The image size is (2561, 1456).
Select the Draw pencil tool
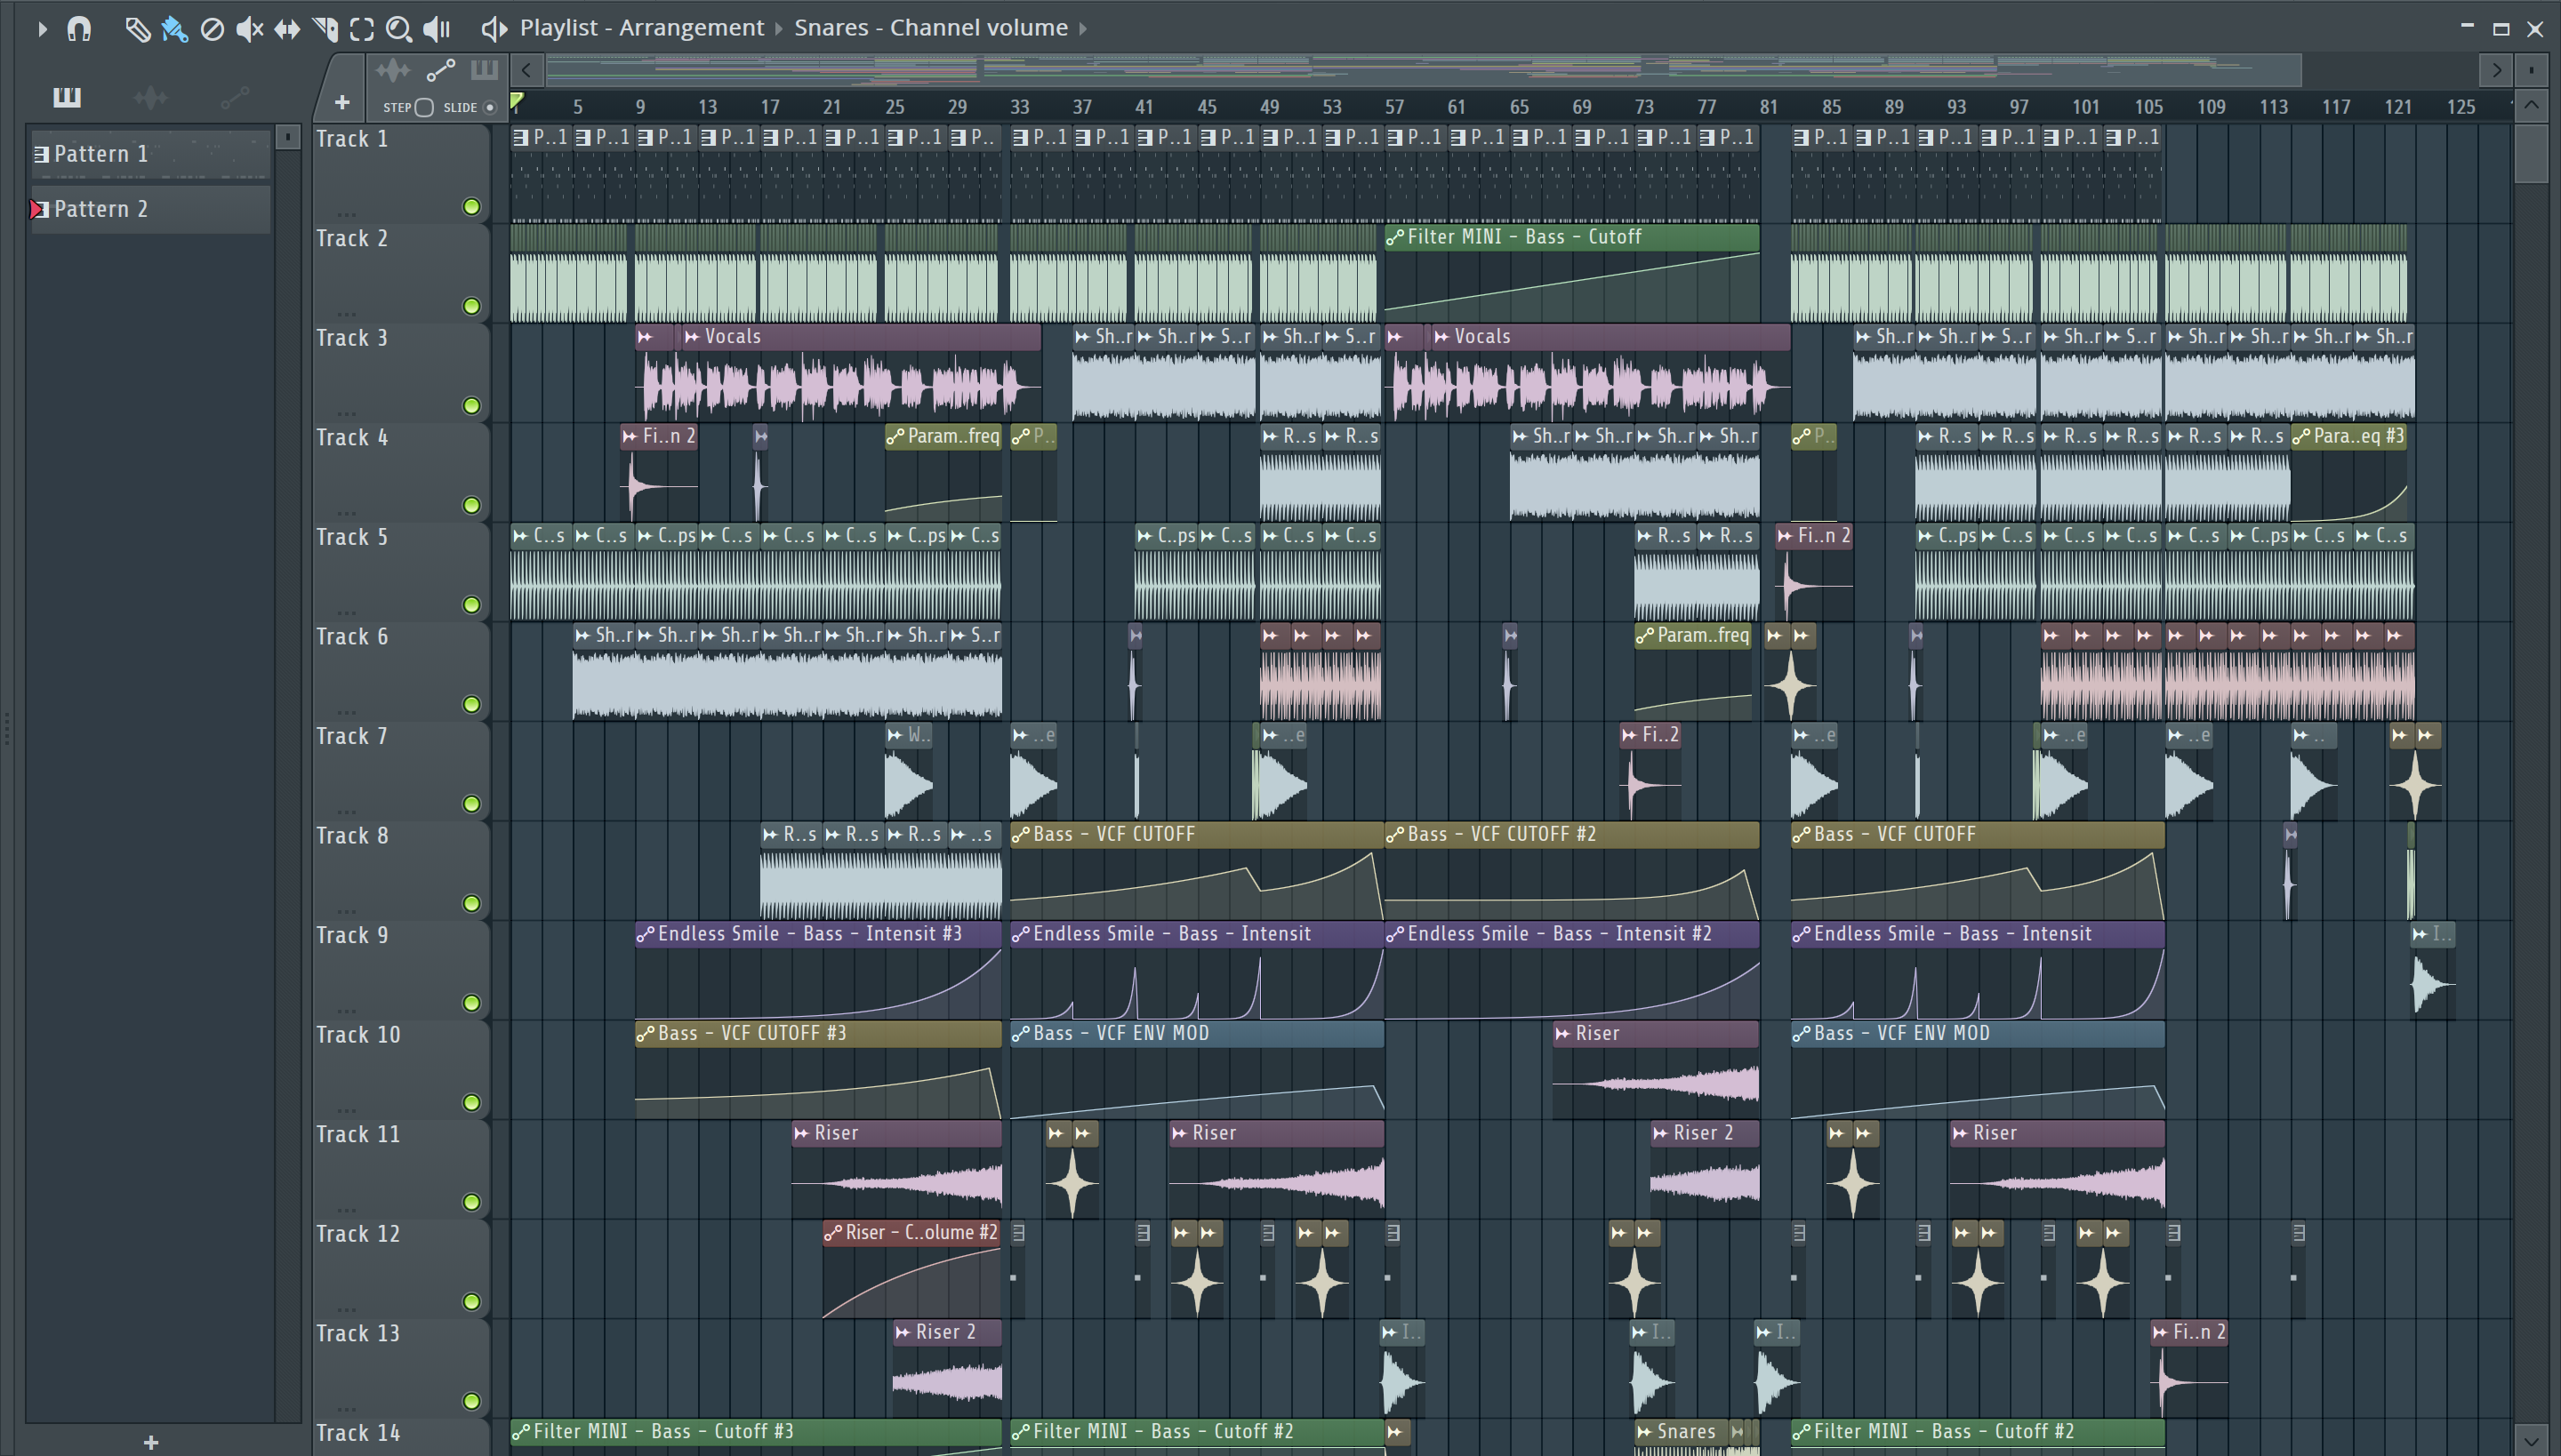coord(137,29)
